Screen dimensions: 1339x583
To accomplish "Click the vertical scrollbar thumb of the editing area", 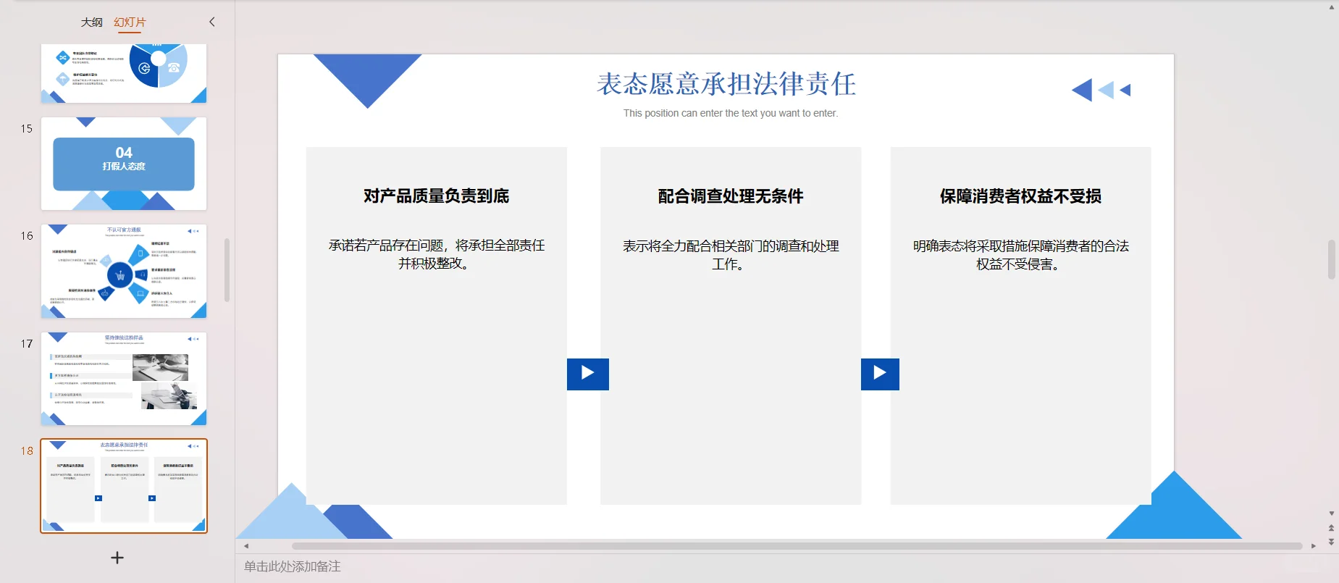I will [x=1331, y=259].
